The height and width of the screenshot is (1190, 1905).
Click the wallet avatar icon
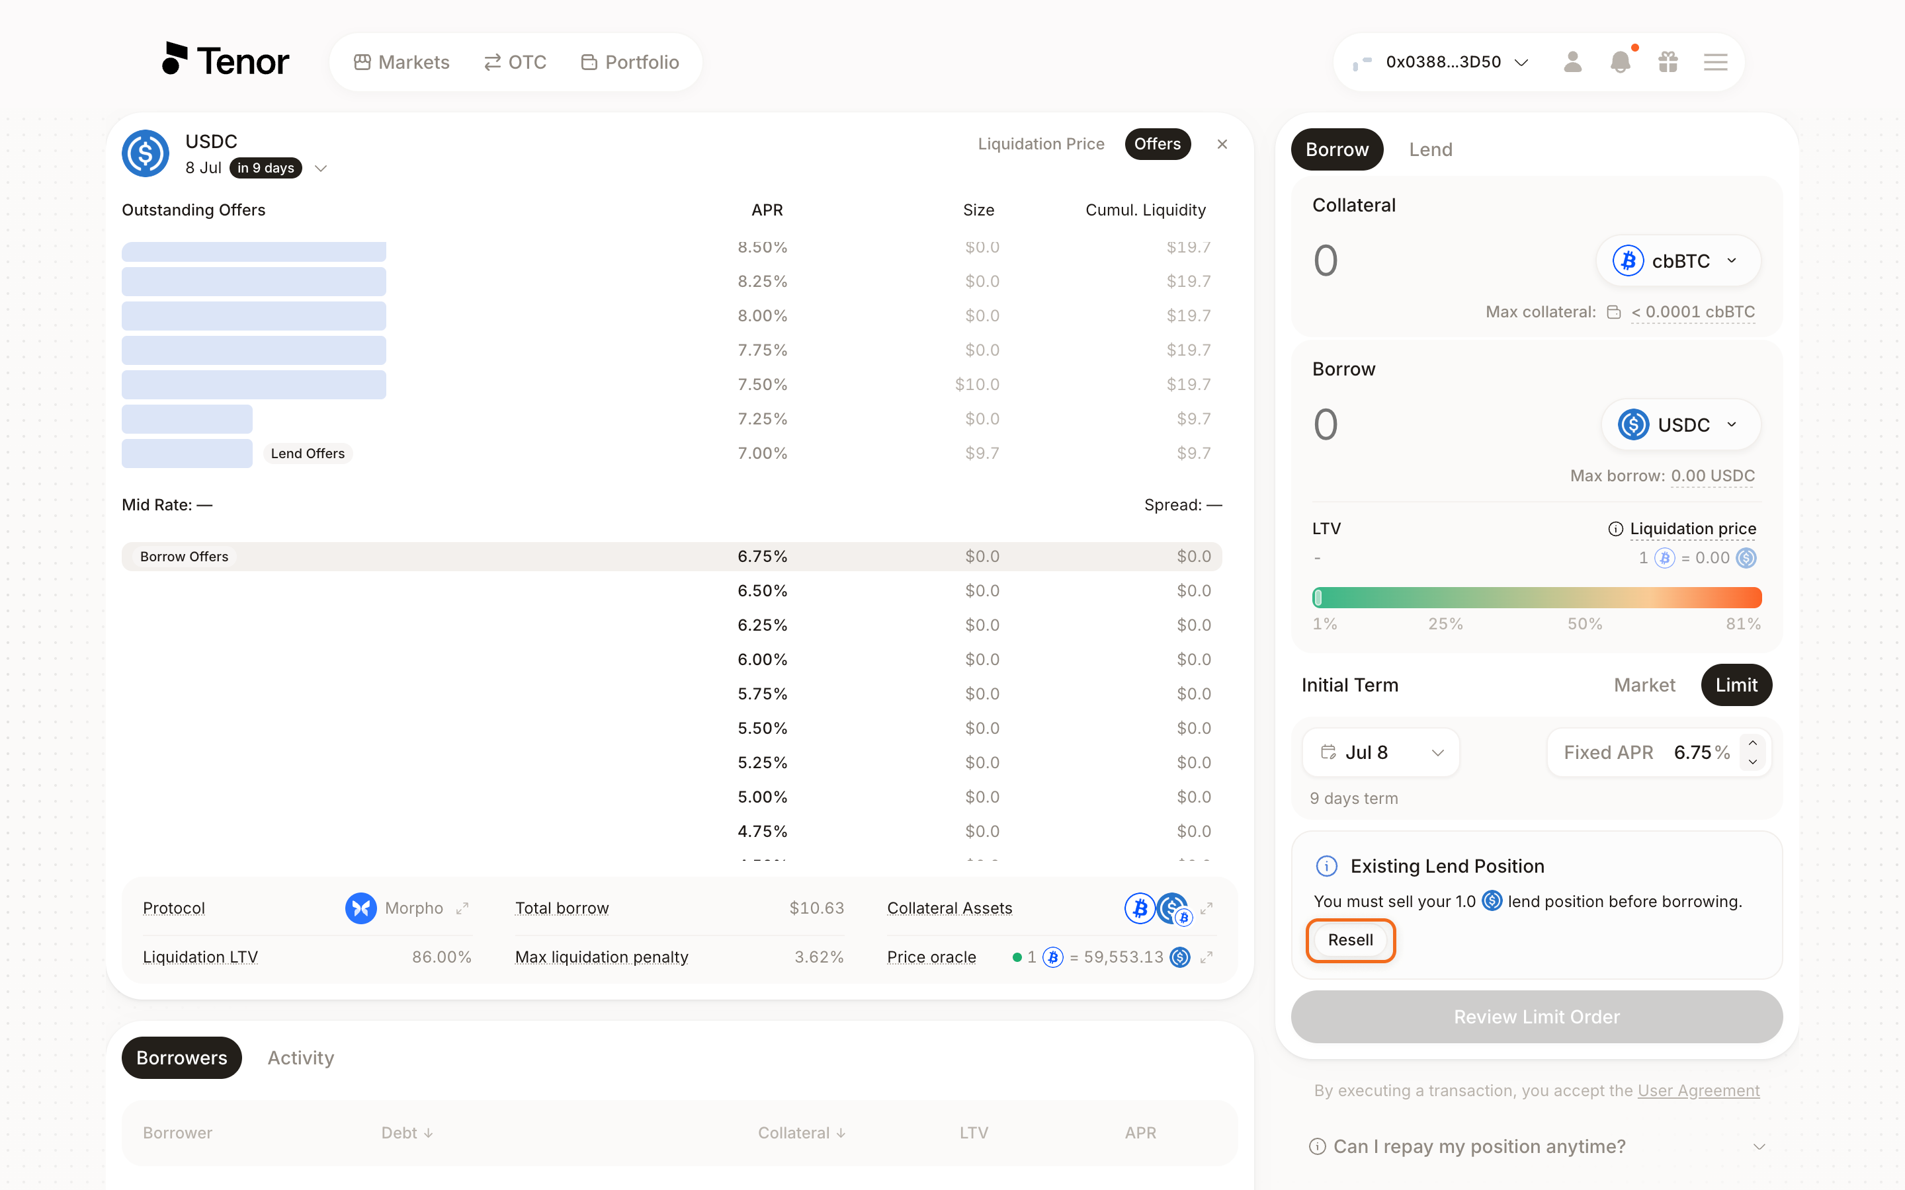[1362, 62]
